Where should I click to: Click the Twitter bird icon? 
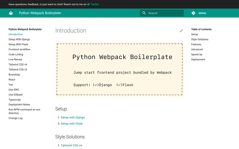[x=88, y=4]
